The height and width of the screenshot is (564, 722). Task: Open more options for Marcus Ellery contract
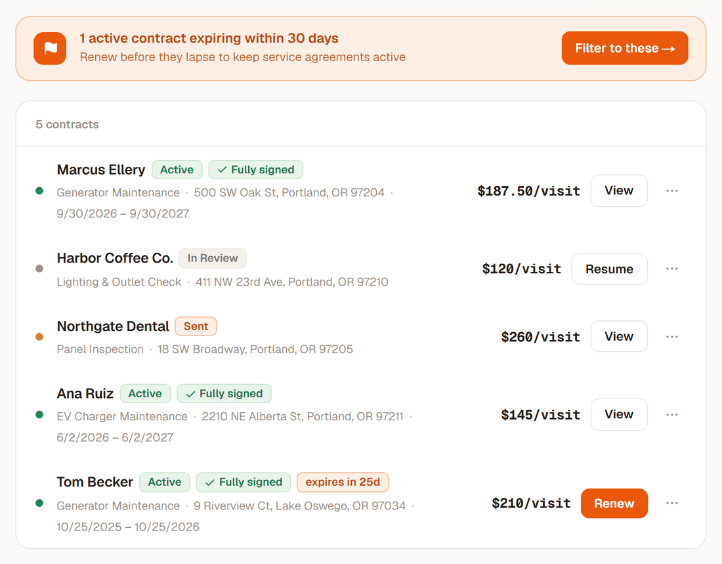tap(672, 191)
